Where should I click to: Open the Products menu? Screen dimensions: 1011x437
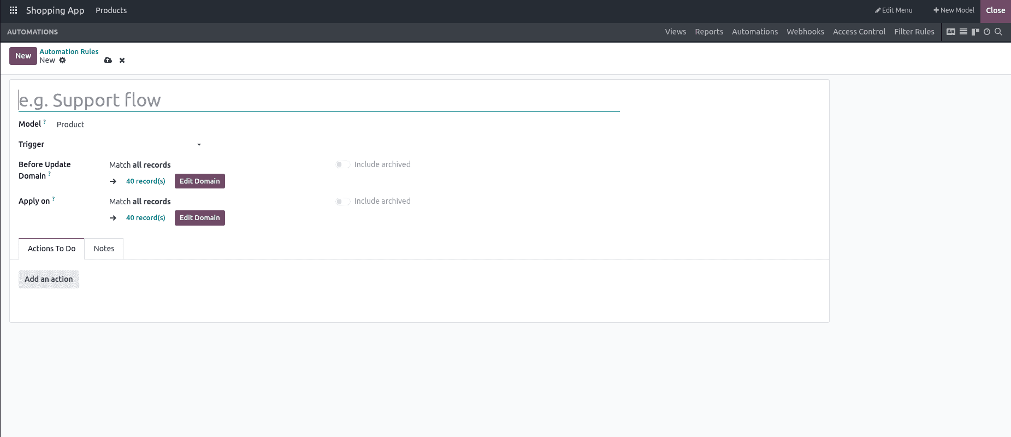111,10
